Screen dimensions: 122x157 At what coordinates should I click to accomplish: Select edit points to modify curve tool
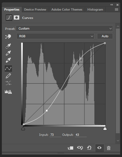coord(8,68)
